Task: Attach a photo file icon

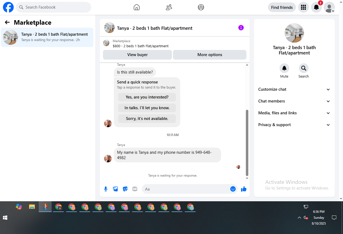Action: click(x=115, y=189)
